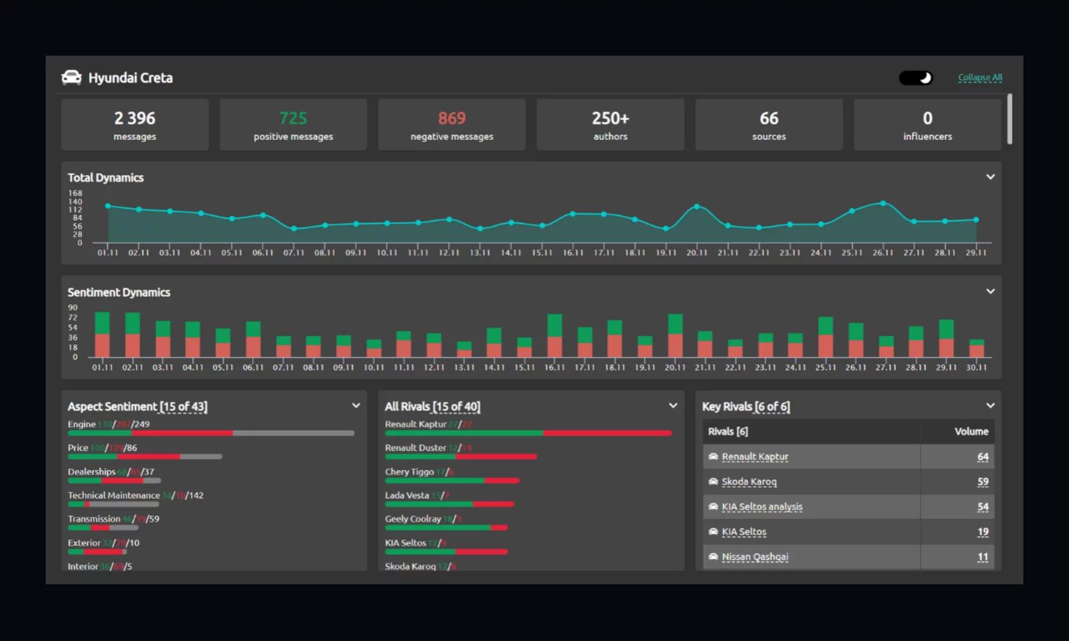
Task: Click the 869 negative messages card
Action: (452, 125)
